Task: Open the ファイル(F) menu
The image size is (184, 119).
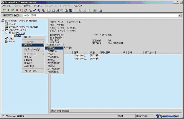Action: pos(6,6)
